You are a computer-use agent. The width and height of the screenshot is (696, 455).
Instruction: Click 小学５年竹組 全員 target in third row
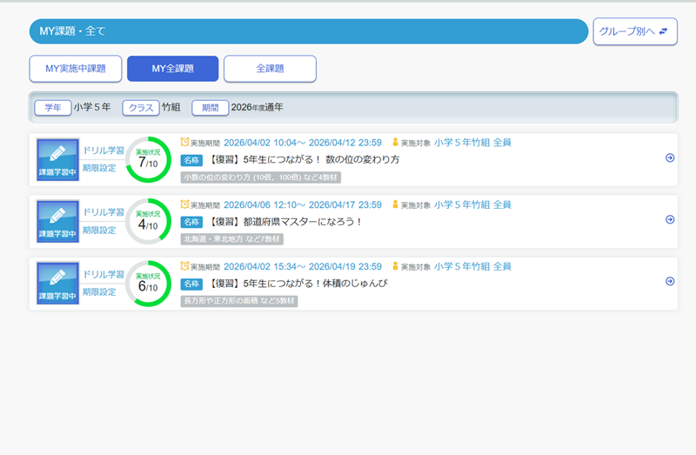(472, 266)
